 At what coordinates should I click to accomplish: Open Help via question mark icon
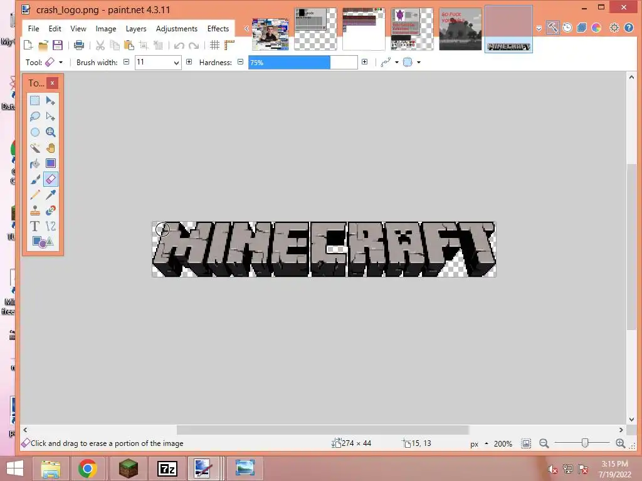[x=629, y=28]
